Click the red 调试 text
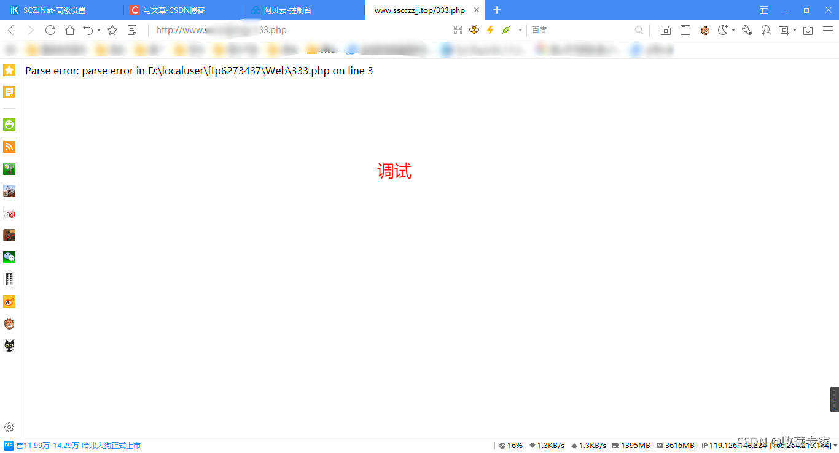Image resolution: width=839 pixels, height=453 pixels. 394,171
